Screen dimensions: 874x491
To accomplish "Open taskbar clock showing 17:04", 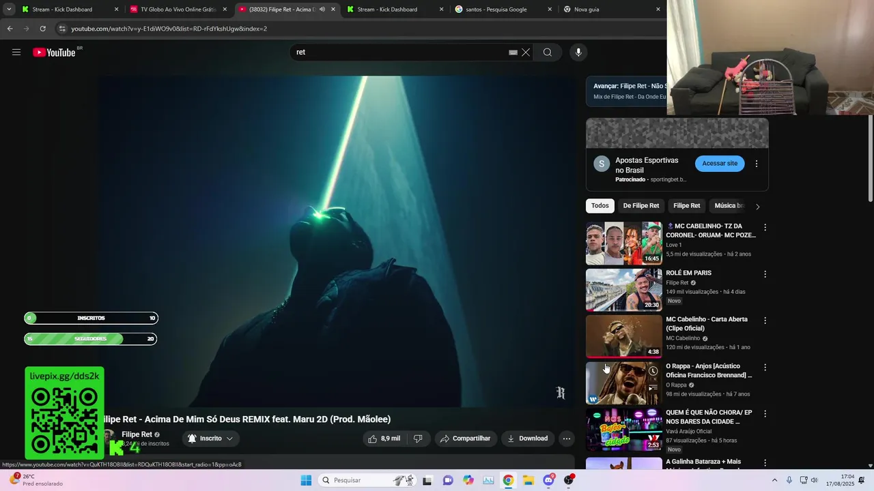I will [839, 480].
